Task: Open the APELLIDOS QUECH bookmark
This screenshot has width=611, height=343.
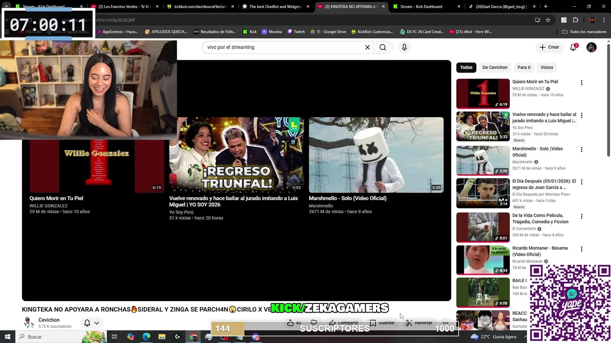Action: (166, 32)
